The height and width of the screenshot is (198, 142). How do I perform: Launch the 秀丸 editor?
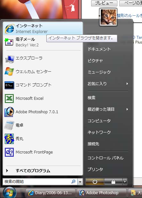tap(43, 139)
